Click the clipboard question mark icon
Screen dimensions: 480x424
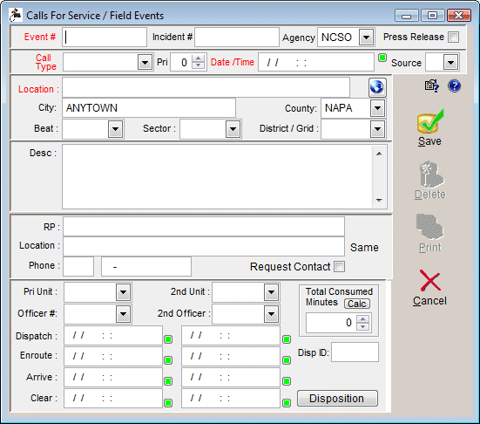431,85
